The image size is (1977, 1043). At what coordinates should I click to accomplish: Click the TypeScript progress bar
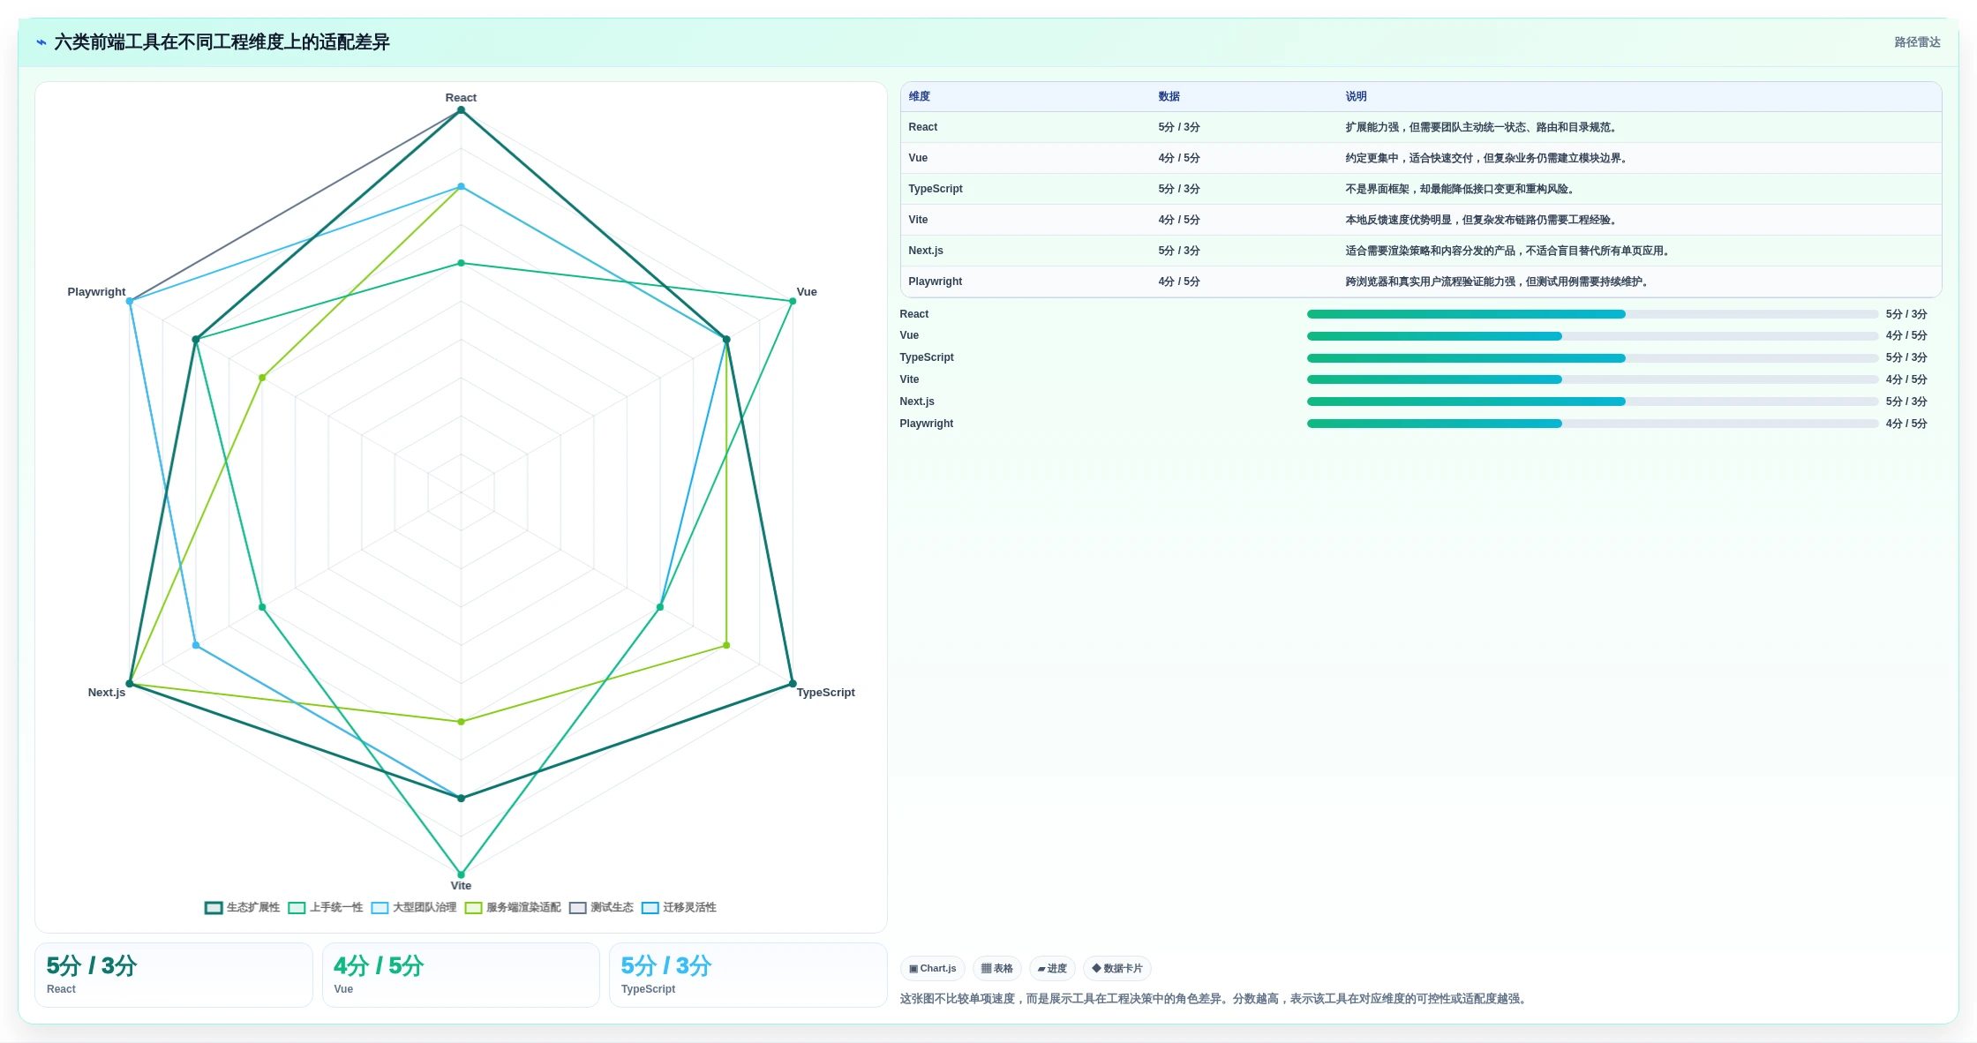coord(1592,358)
